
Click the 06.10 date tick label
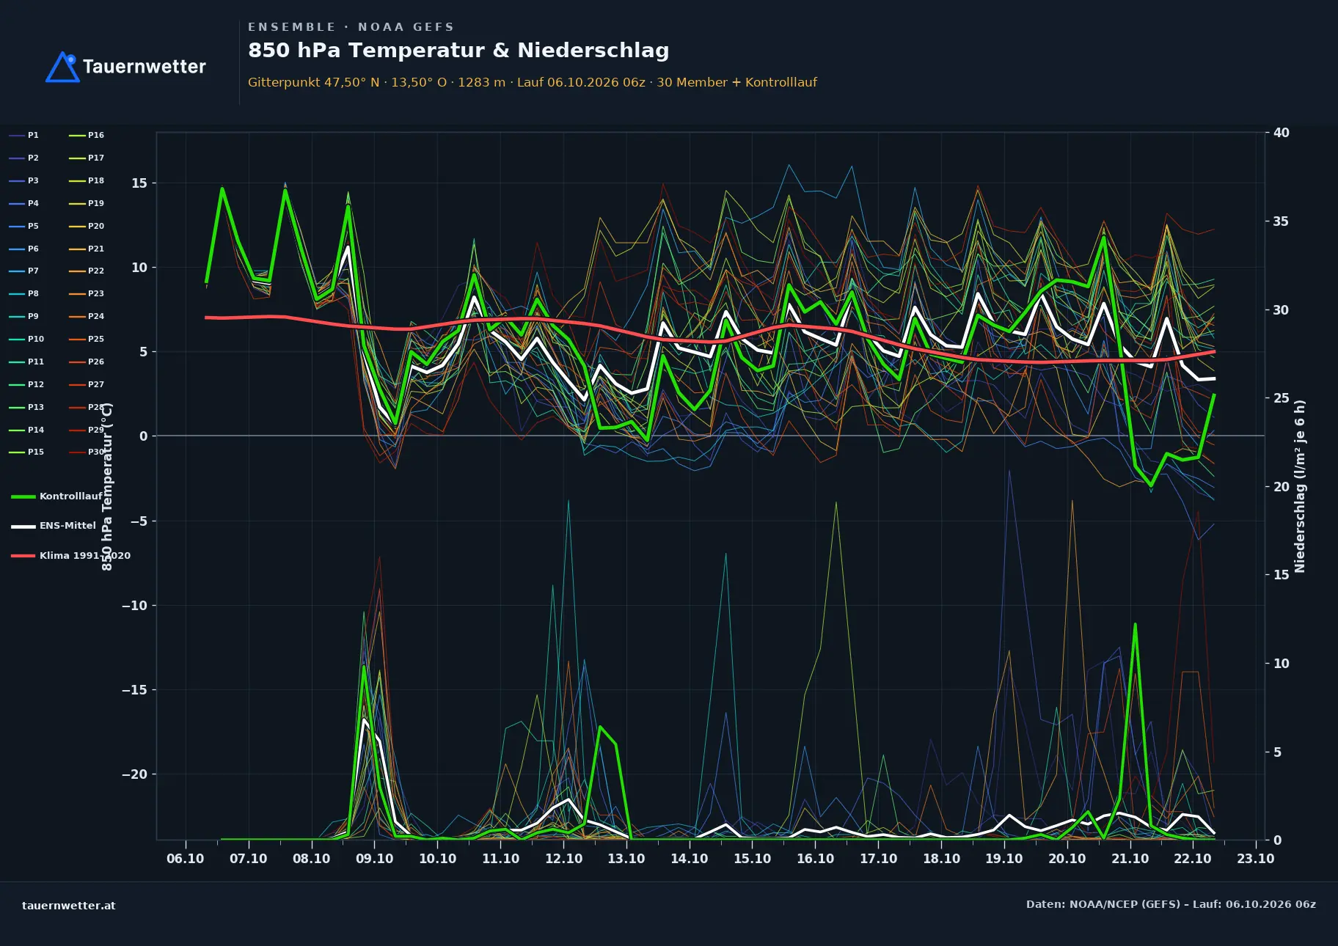(x=186, y=859)
